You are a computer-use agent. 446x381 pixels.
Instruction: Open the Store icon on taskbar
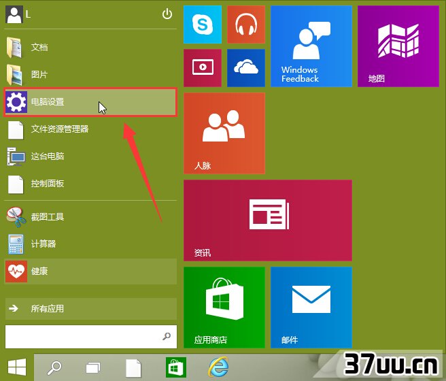pyautogui.click(x=176, y=367)
